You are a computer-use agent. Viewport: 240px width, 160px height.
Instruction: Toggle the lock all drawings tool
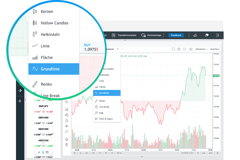point(66,121)
